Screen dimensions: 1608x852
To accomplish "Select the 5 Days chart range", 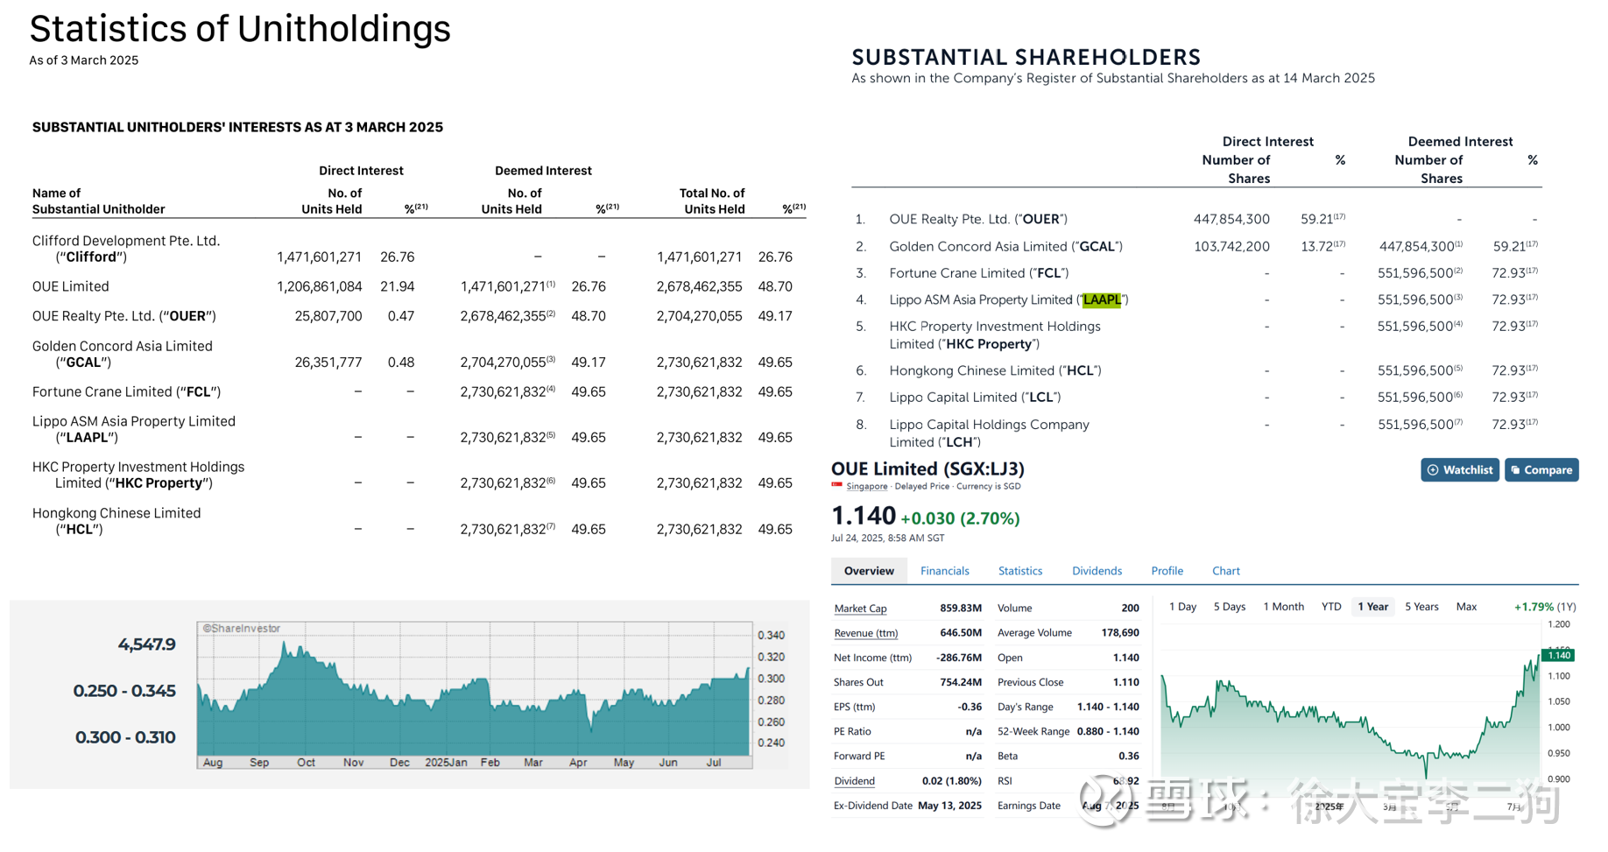I will click(1229, 607).
